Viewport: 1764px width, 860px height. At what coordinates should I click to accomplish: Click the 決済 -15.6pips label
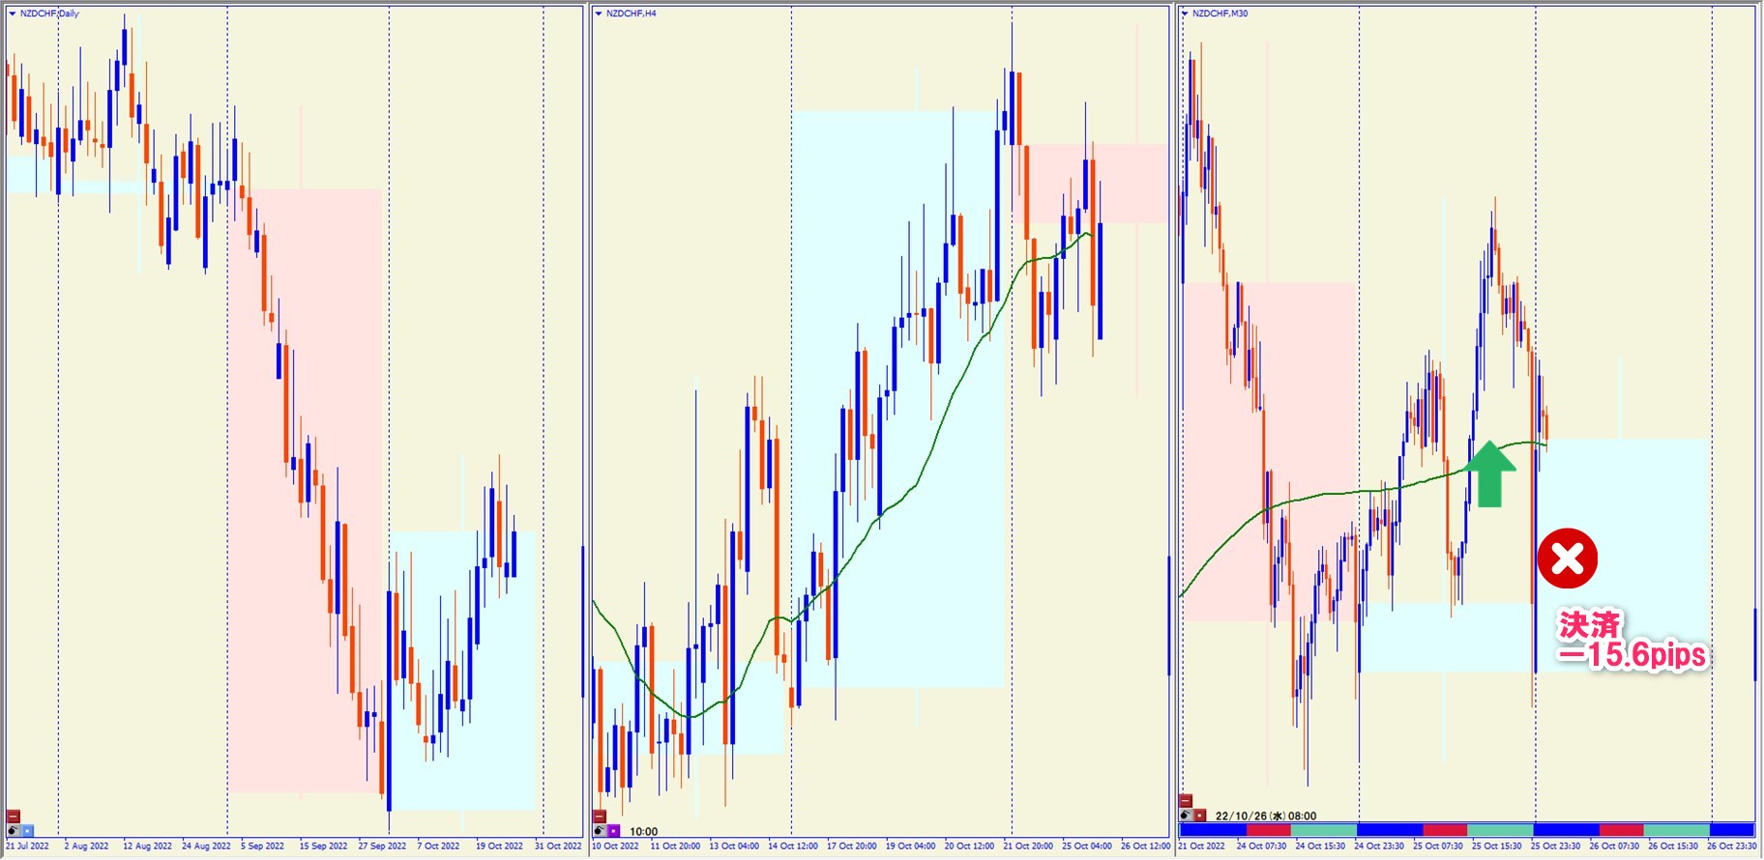point(1631,640)
